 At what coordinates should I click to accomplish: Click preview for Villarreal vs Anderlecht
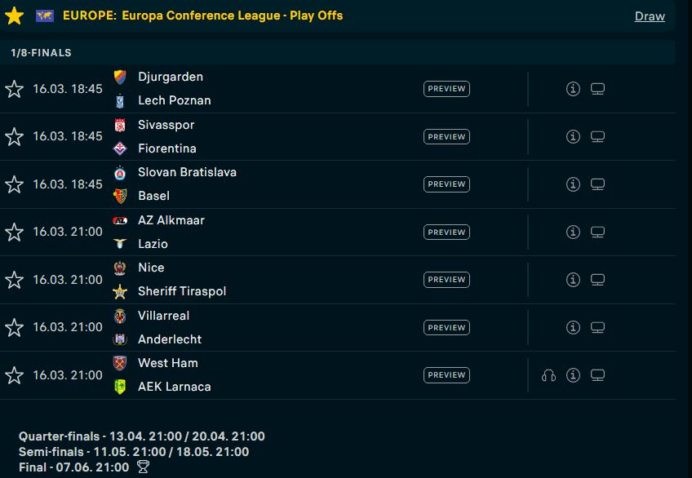click(446, 328)
